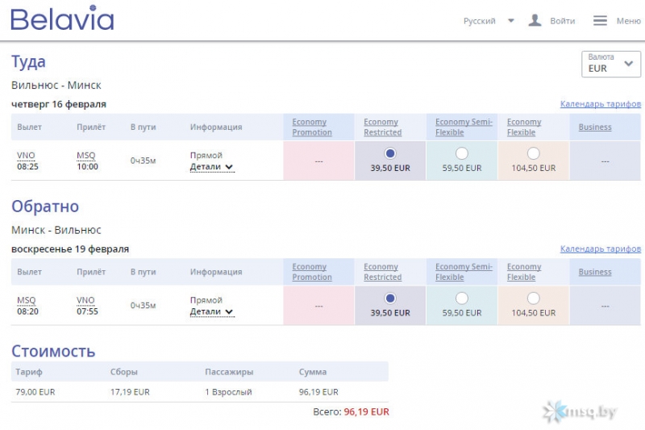Click the Войти login link

pos(562,21)
